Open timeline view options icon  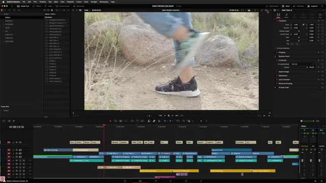click(x=4, y=121)
